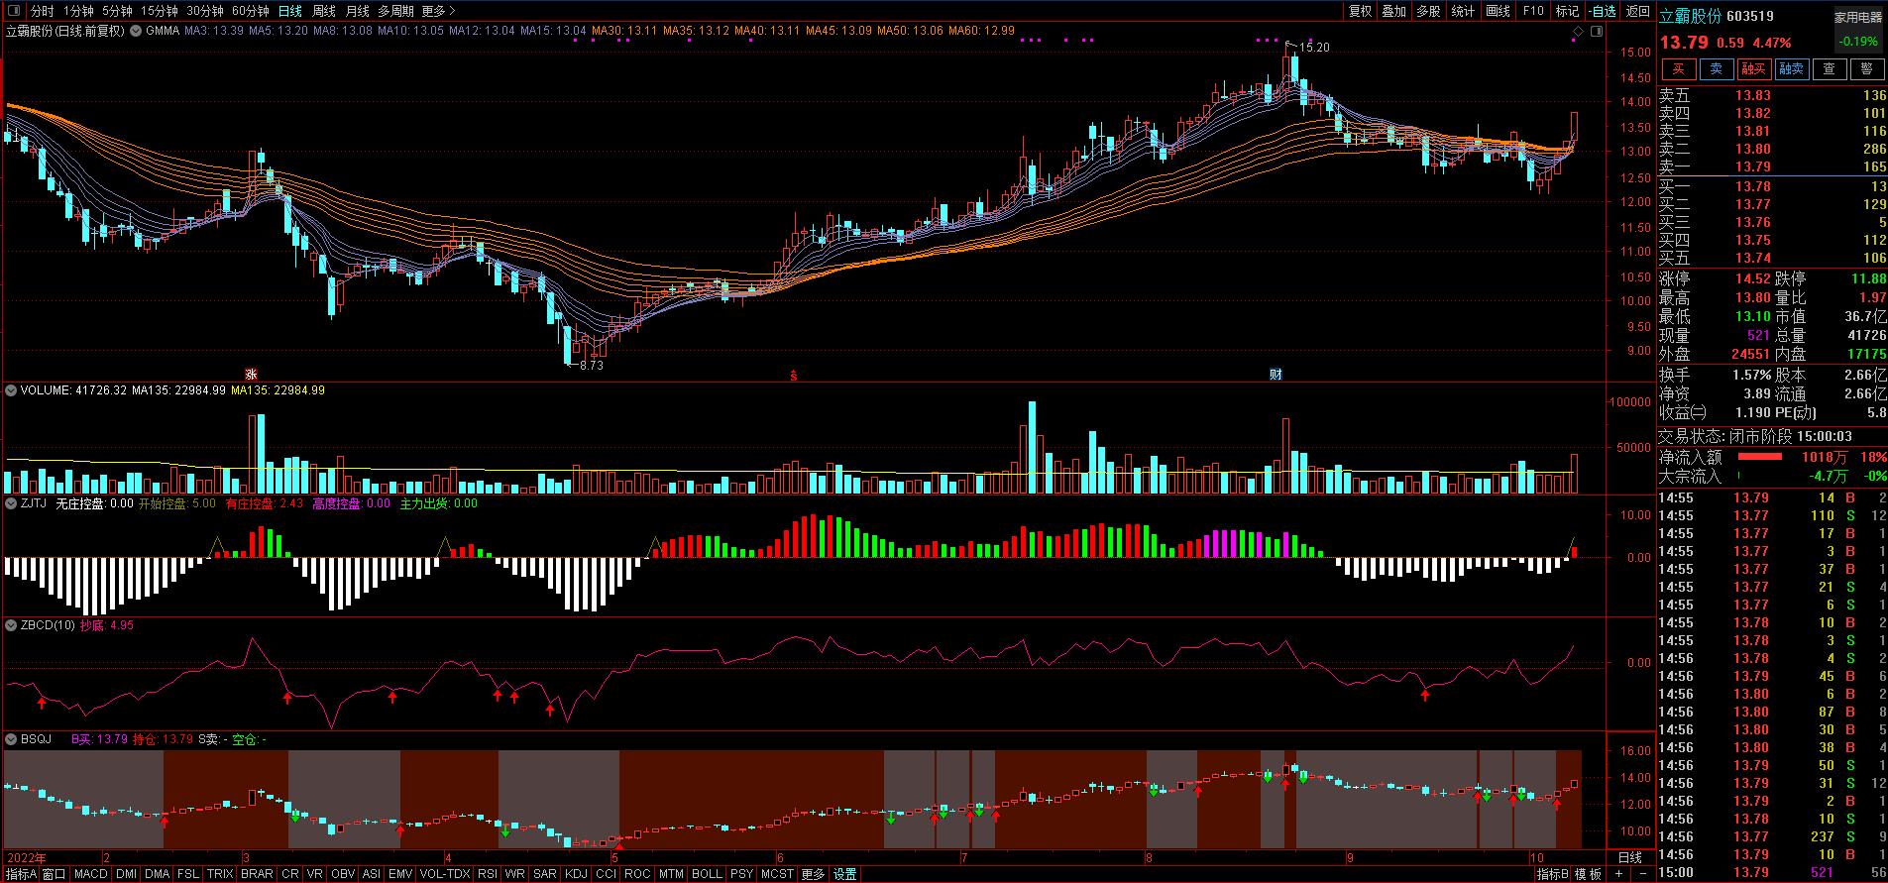Click the red 买 (buy) button
Viewport: 1888px width, 883px height.
click(x=1678, y=68)
